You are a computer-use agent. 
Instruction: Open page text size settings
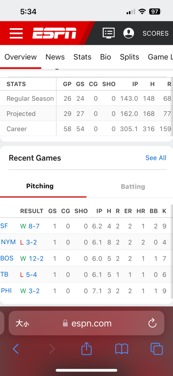point(22,323)
